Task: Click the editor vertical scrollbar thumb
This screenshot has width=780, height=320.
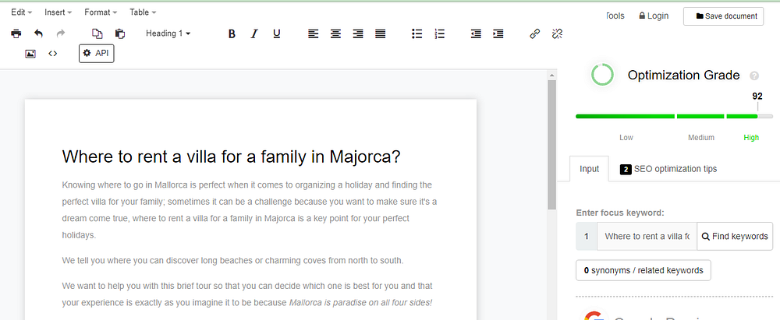Action: pyautogui.click(x=551, y=144)
